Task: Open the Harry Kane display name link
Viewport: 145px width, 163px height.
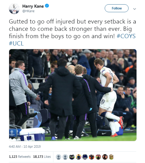Action: (x=33, y=6)
